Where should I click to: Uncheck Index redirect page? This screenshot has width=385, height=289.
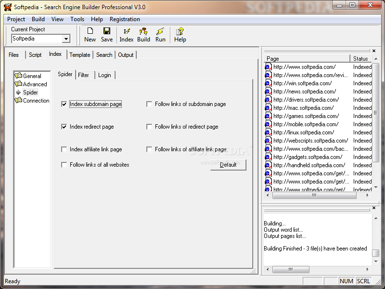coord(64,127)
